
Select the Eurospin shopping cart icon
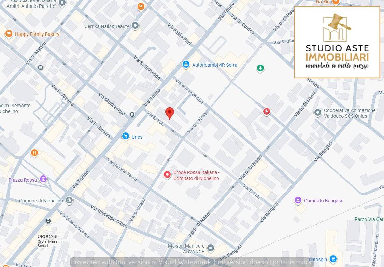point(333,259)
